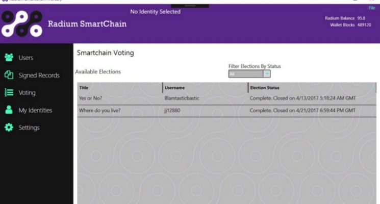
Task: Sort by Username column header
Action: [x=205, y=88]
